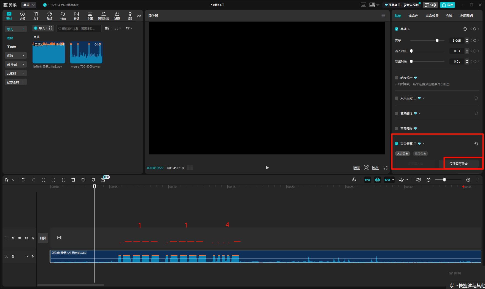The image size is (485, 289).
Task: Enable the 音频降噪 checkbox
Action: (x=397, y=129)
